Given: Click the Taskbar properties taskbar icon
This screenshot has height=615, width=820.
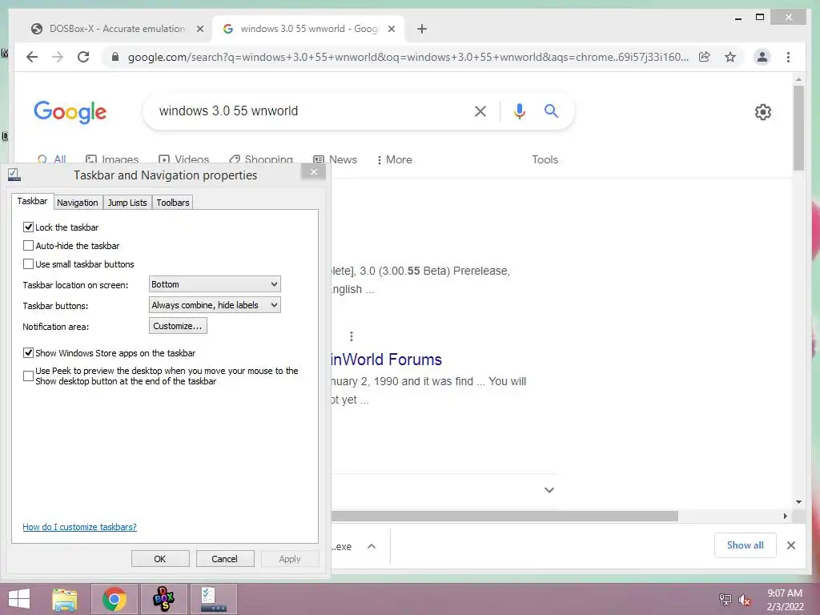Looking at the screenshot, I should coord(213,599).
